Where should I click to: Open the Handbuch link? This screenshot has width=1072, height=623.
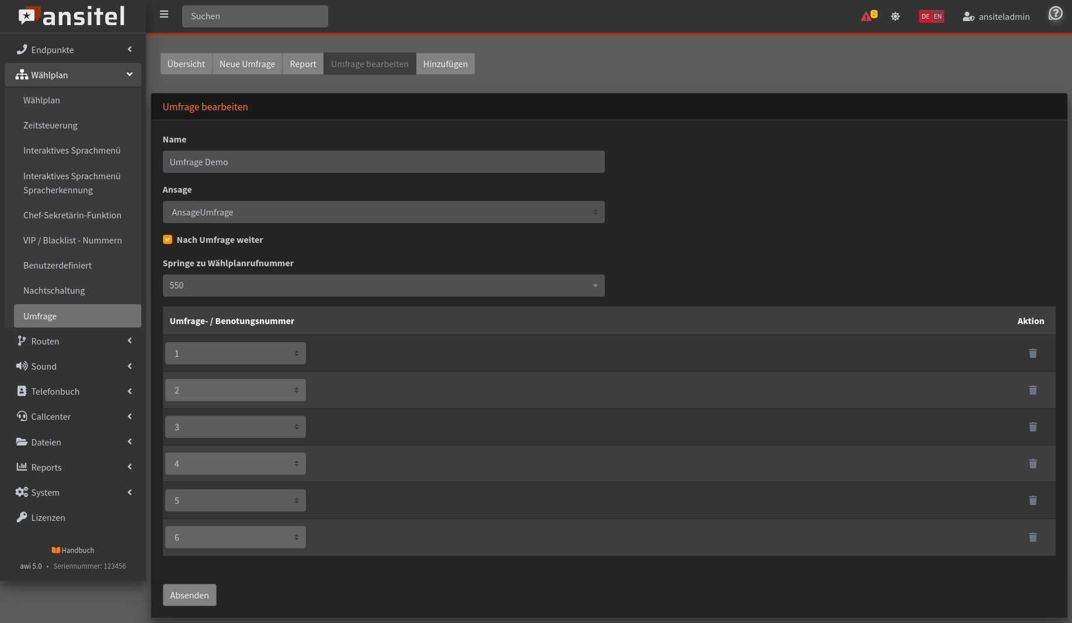[73, 550]
